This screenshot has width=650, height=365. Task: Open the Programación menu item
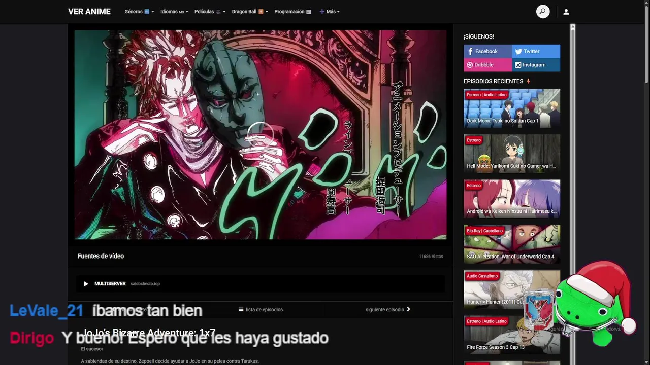click(292, 12)
